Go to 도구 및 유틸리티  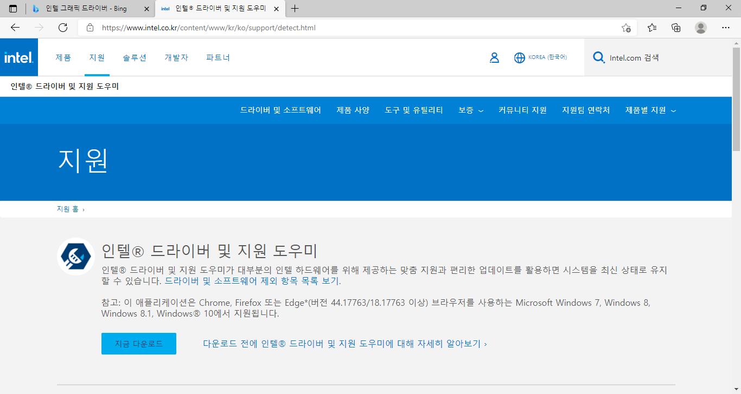coord(414,110)
